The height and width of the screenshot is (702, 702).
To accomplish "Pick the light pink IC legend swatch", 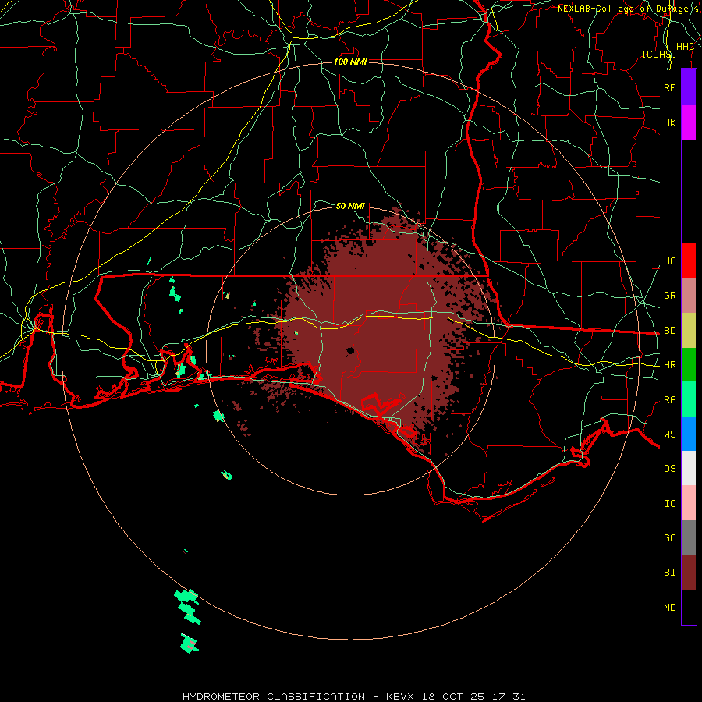I will point(689,503).
